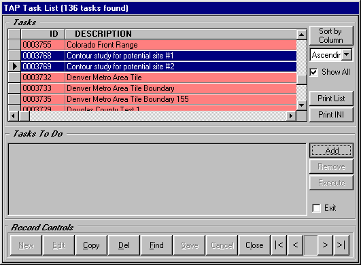Select row marker for task 0003755
Viewport: 361px width, 265px height.
14,45
